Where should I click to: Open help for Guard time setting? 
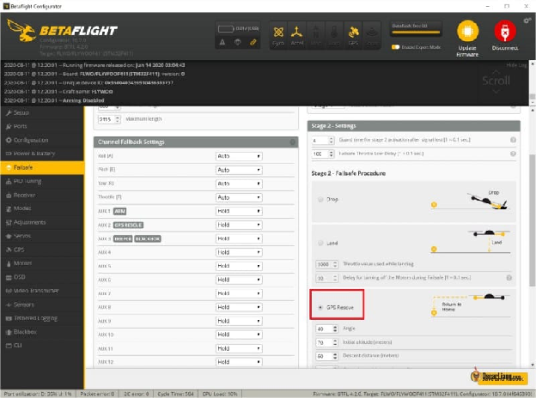pos(513,140)
